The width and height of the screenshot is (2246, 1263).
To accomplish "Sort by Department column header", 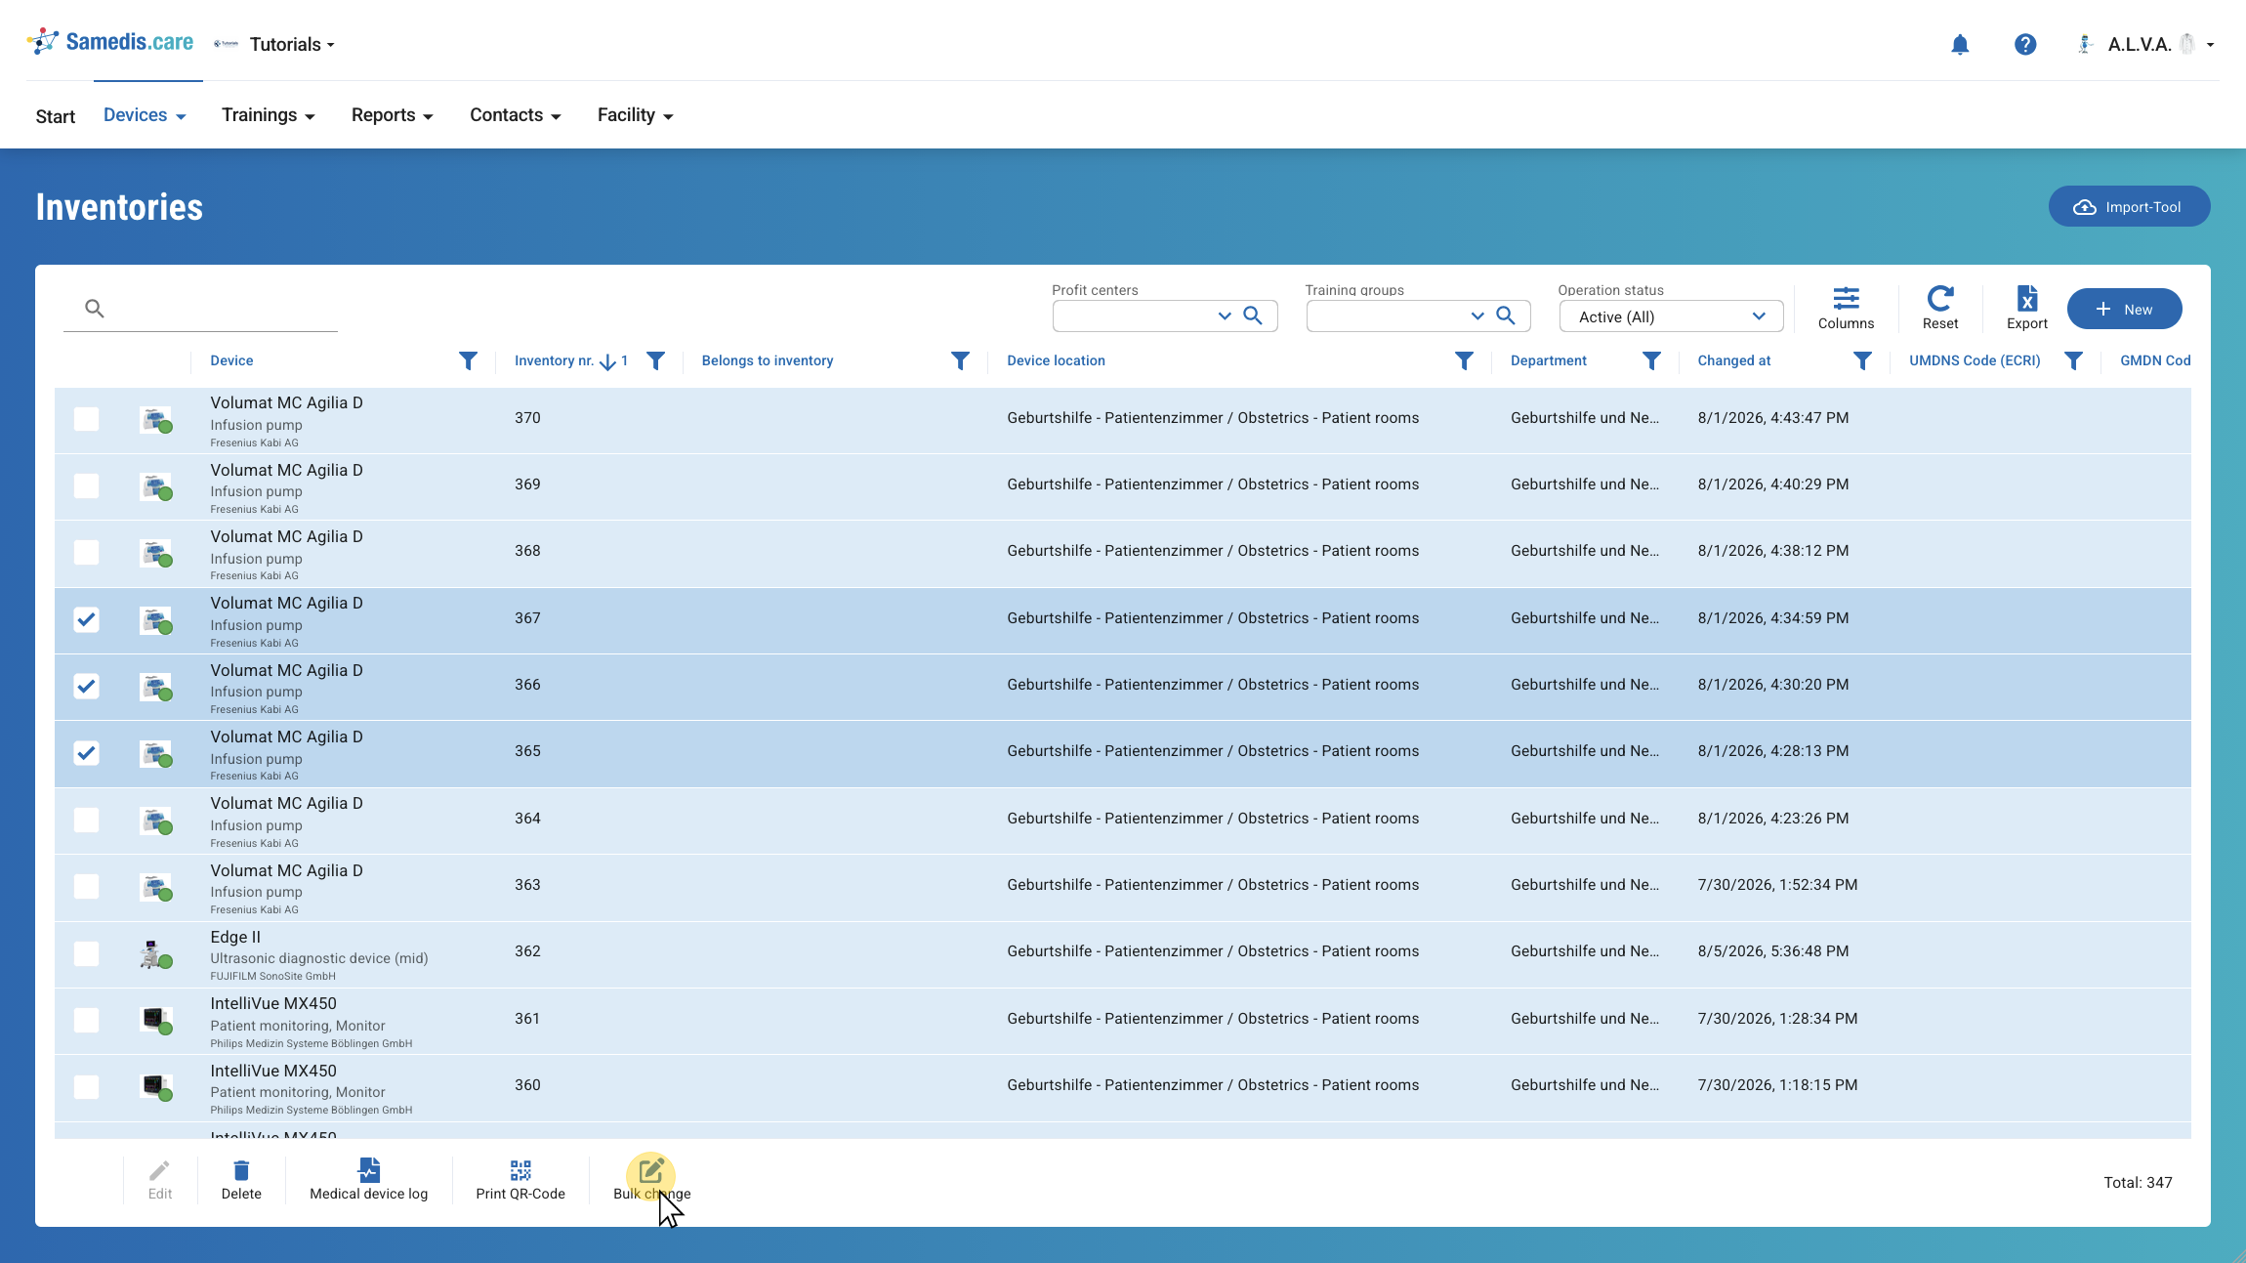I will (1548, 360).
